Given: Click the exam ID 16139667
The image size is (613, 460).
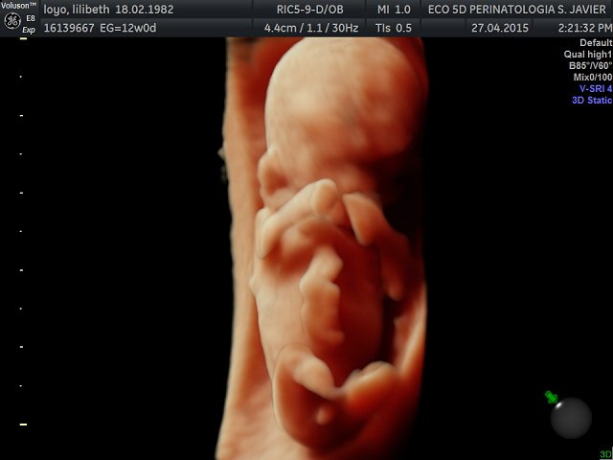Looking at the screenshot, I should [x=69, y=28].
